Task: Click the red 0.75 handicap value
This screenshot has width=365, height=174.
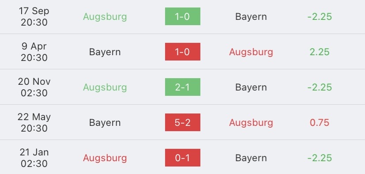Action: tap(320, 122)
